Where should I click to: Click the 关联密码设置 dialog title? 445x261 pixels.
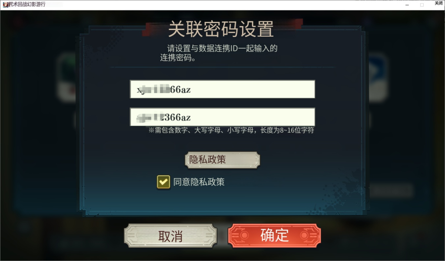221,29
